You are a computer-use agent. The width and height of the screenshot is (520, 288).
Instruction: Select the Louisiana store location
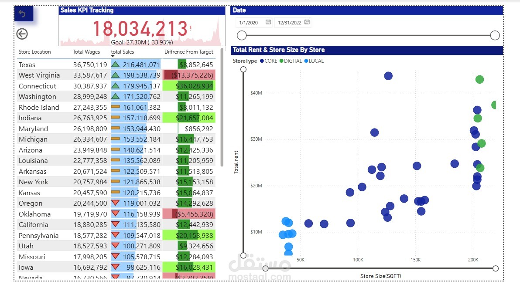(x=33, y=160)
